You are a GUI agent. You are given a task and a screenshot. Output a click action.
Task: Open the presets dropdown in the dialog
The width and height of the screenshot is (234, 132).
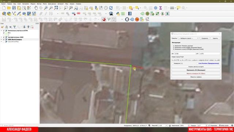point(189,38)
